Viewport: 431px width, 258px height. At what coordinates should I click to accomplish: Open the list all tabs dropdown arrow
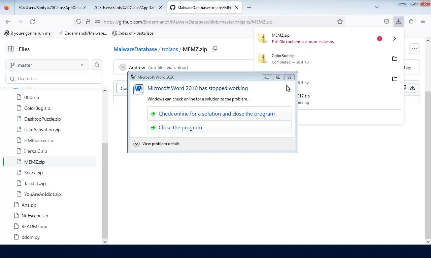click(x=377, y=7)
